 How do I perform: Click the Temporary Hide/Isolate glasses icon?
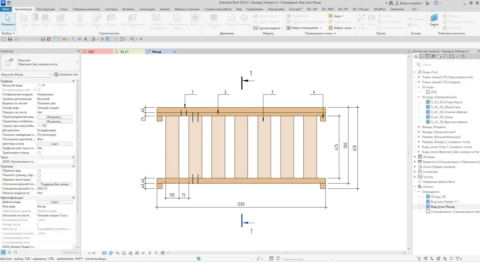point(143,253)
